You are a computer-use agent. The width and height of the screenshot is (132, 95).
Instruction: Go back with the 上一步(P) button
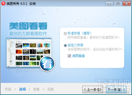click(x=93, y=89)
